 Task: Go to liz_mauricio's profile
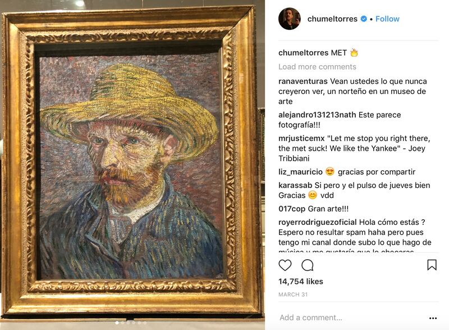coord(300,171)
